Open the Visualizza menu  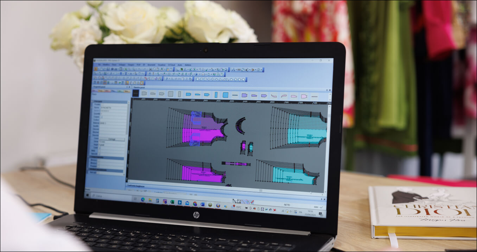tap(161, 65)
